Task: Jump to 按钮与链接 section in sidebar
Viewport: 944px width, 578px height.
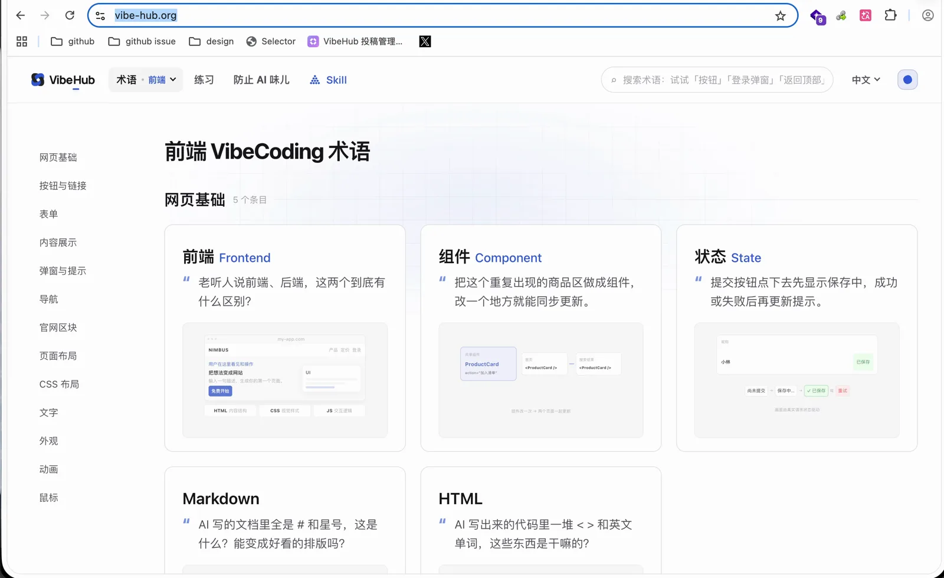Action: (x=63, y=186)
